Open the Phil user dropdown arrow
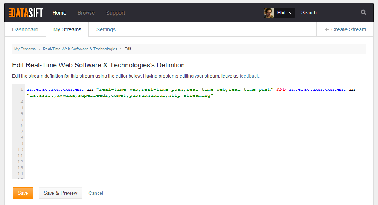The height and width of the screenshot is (205, 378). click(290, 13)
